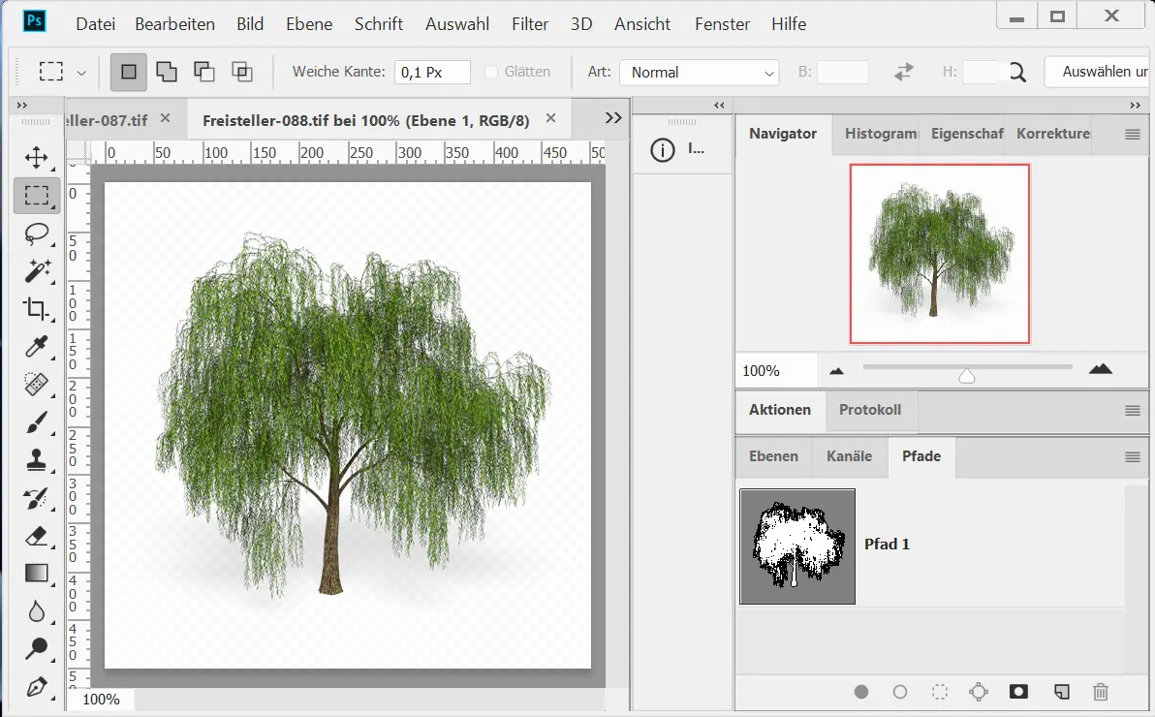Choose intersect with selection mode
1155x717 pixels.
pyautogui.click(x=241, y=72)
